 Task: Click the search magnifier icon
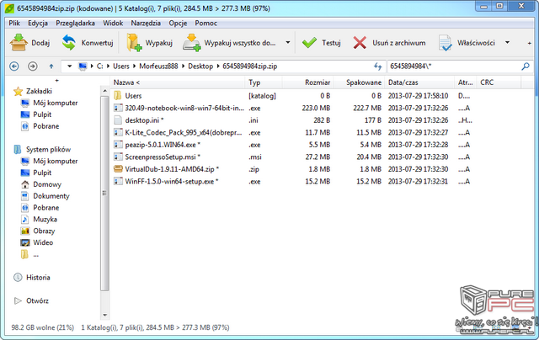(526, 66)
